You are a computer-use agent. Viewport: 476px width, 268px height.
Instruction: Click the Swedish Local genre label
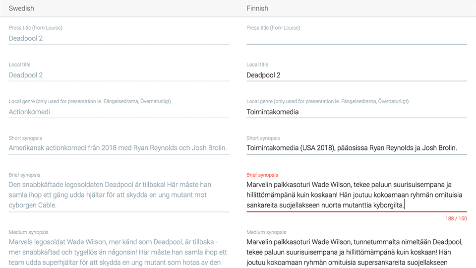[90, 101]
